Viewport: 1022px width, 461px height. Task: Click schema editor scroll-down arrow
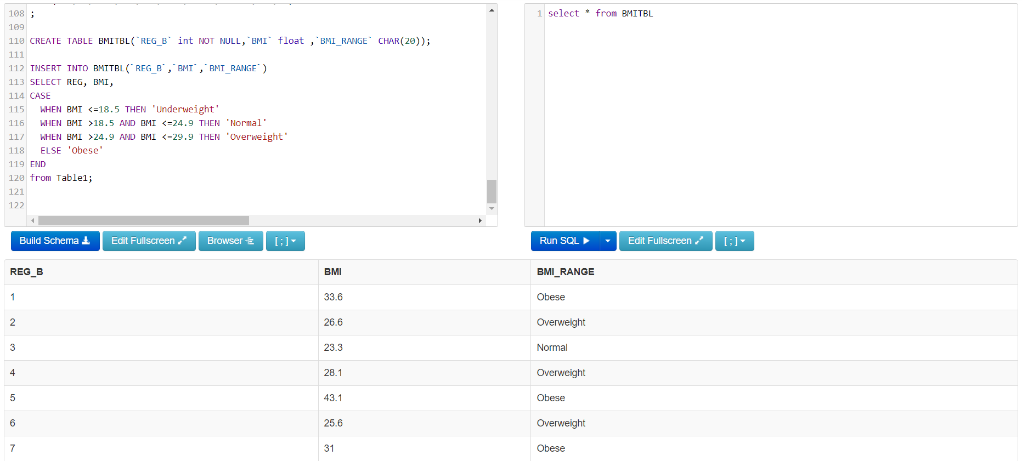click(x=492, y=209)
